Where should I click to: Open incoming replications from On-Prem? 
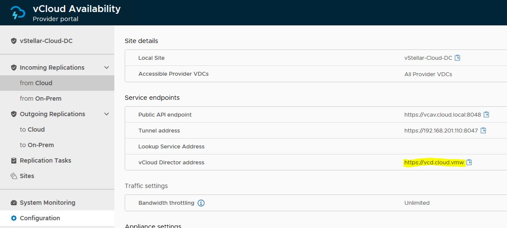pyautogui.click(x=41, y=99)
